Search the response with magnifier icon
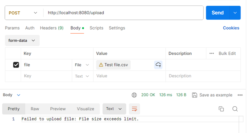The image size is (249, 133). pos(235,109)
